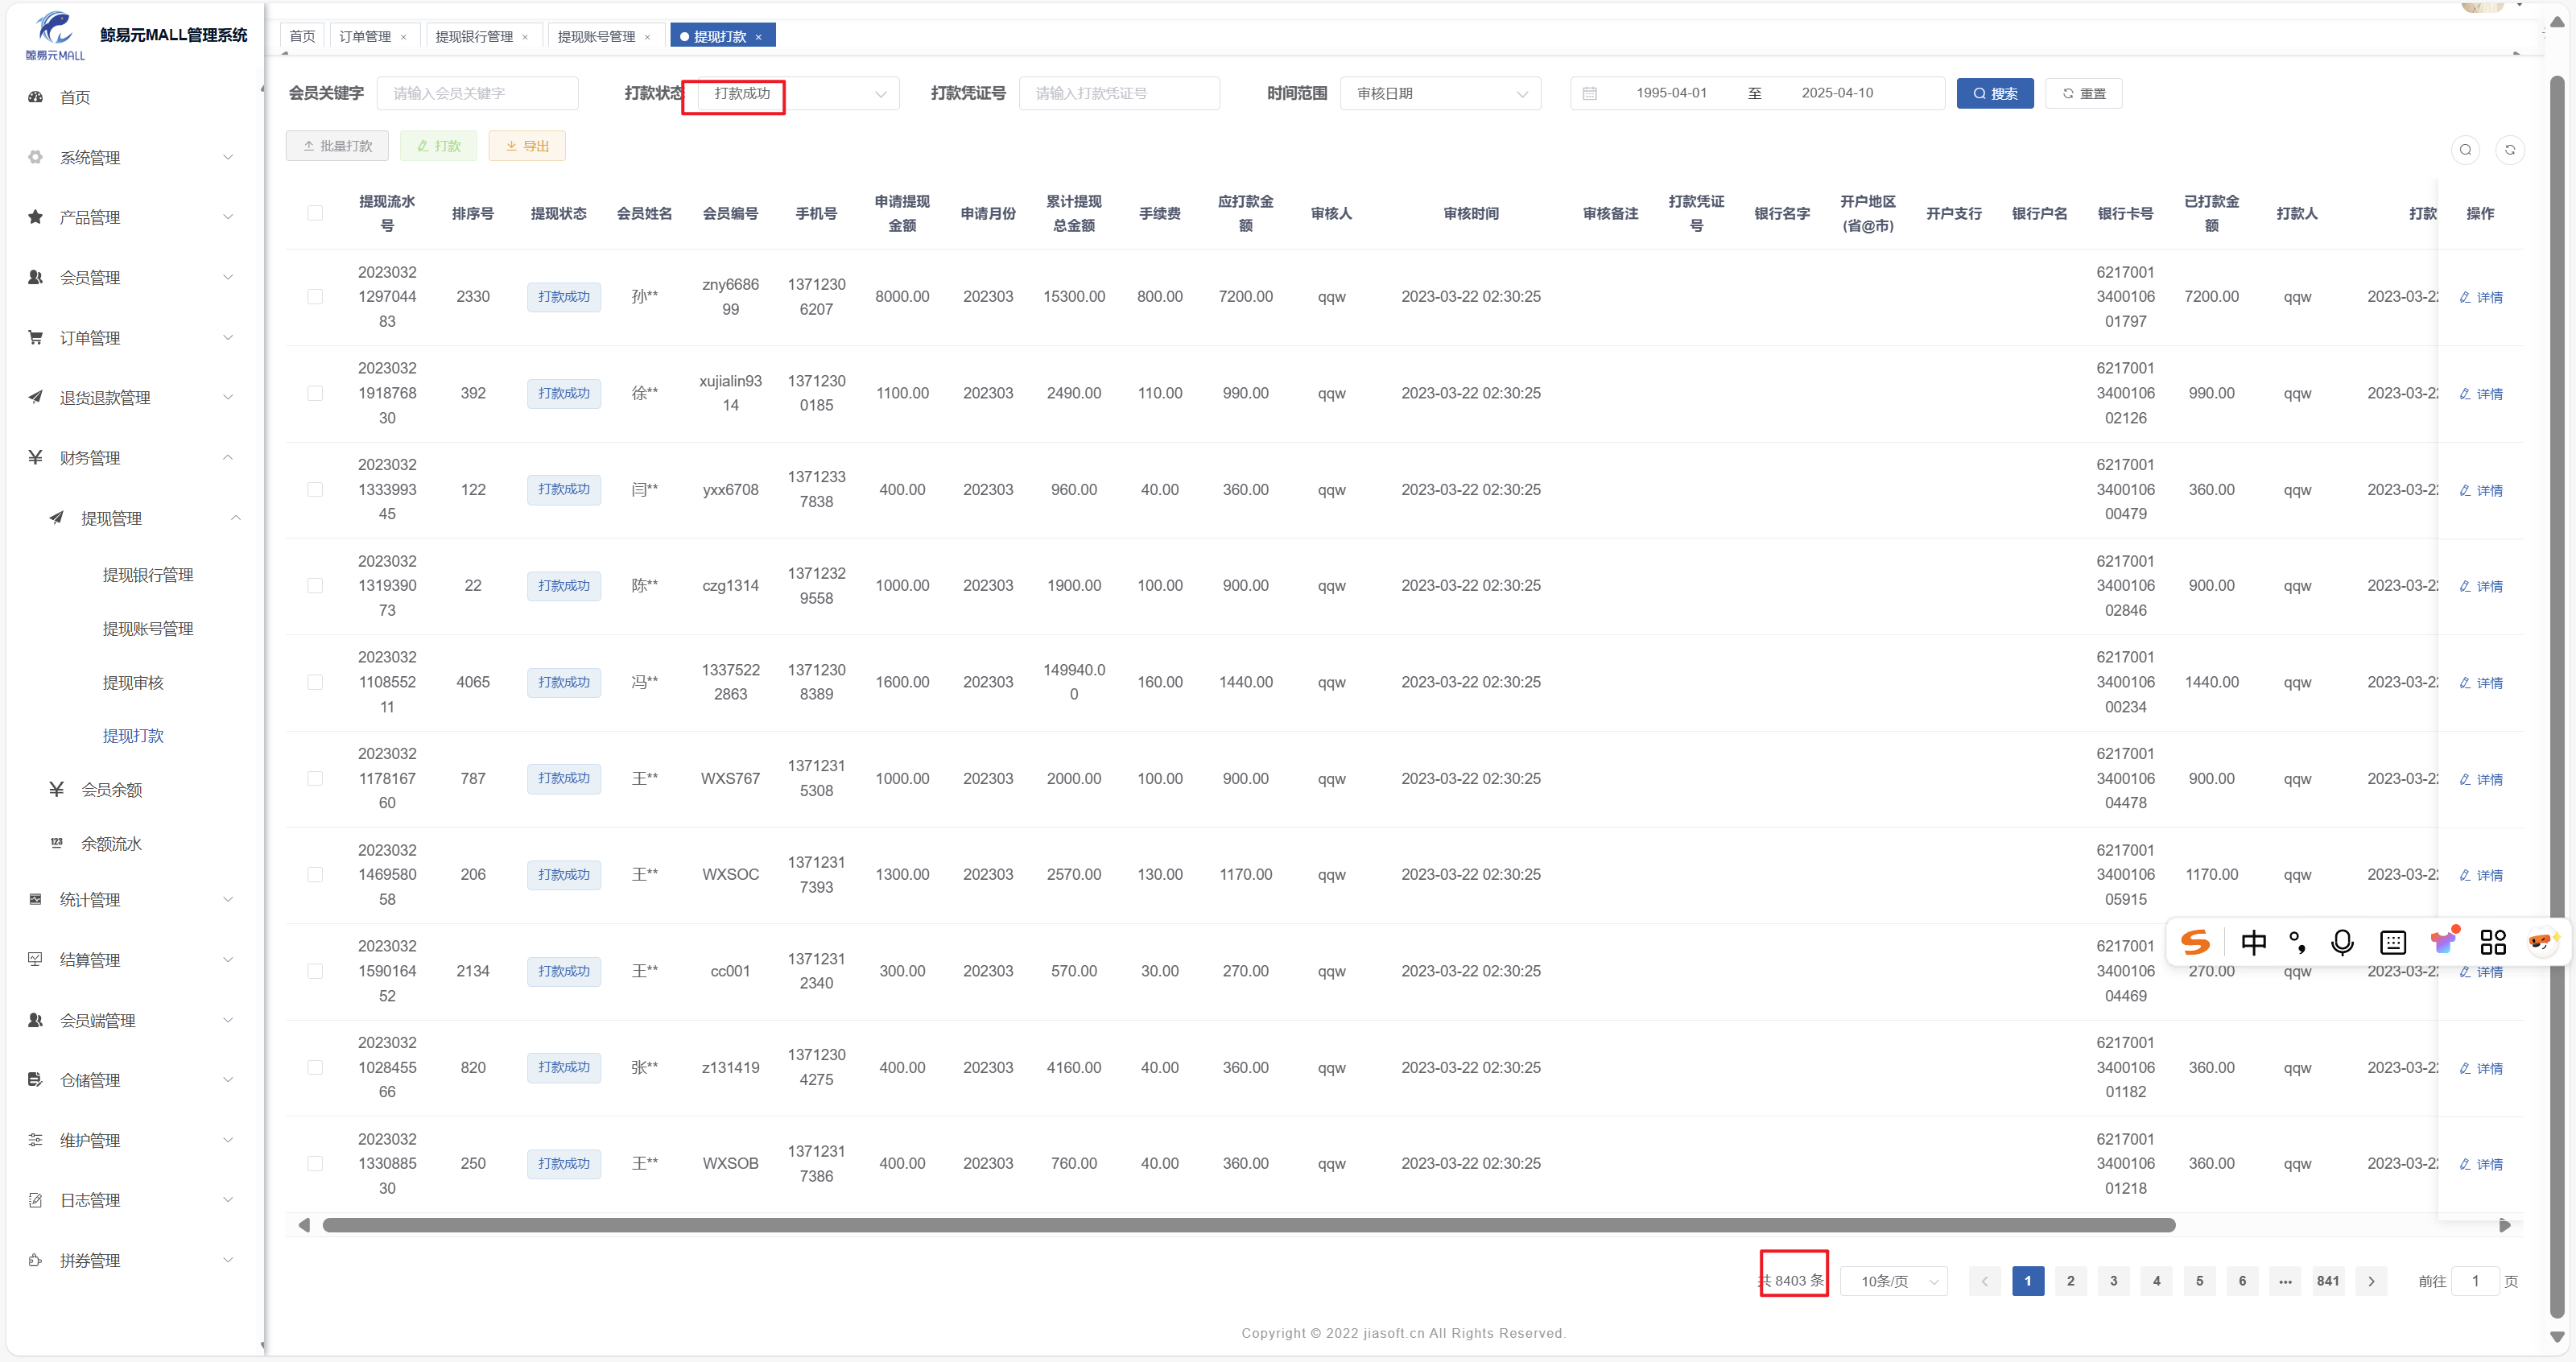Open 提现审核 in the sidebar menu
The width and height of the screenshot is (2576, 1362).
[133, 682]
